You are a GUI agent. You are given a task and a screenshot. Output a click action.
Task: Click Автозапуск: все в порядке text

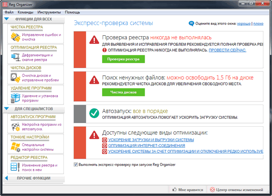coord(135,111)
